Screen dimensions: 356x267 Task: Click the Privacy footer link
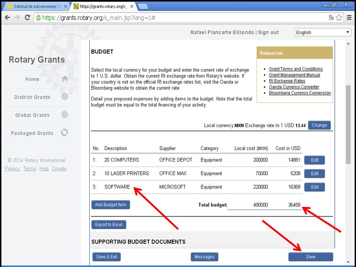(x=12, y=169)
